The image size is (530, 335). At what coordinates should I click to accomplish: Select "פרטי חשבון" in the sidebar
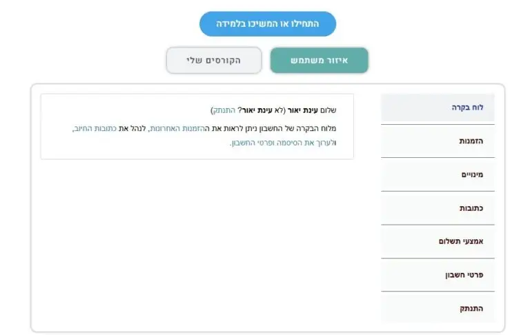coord(437,275)
